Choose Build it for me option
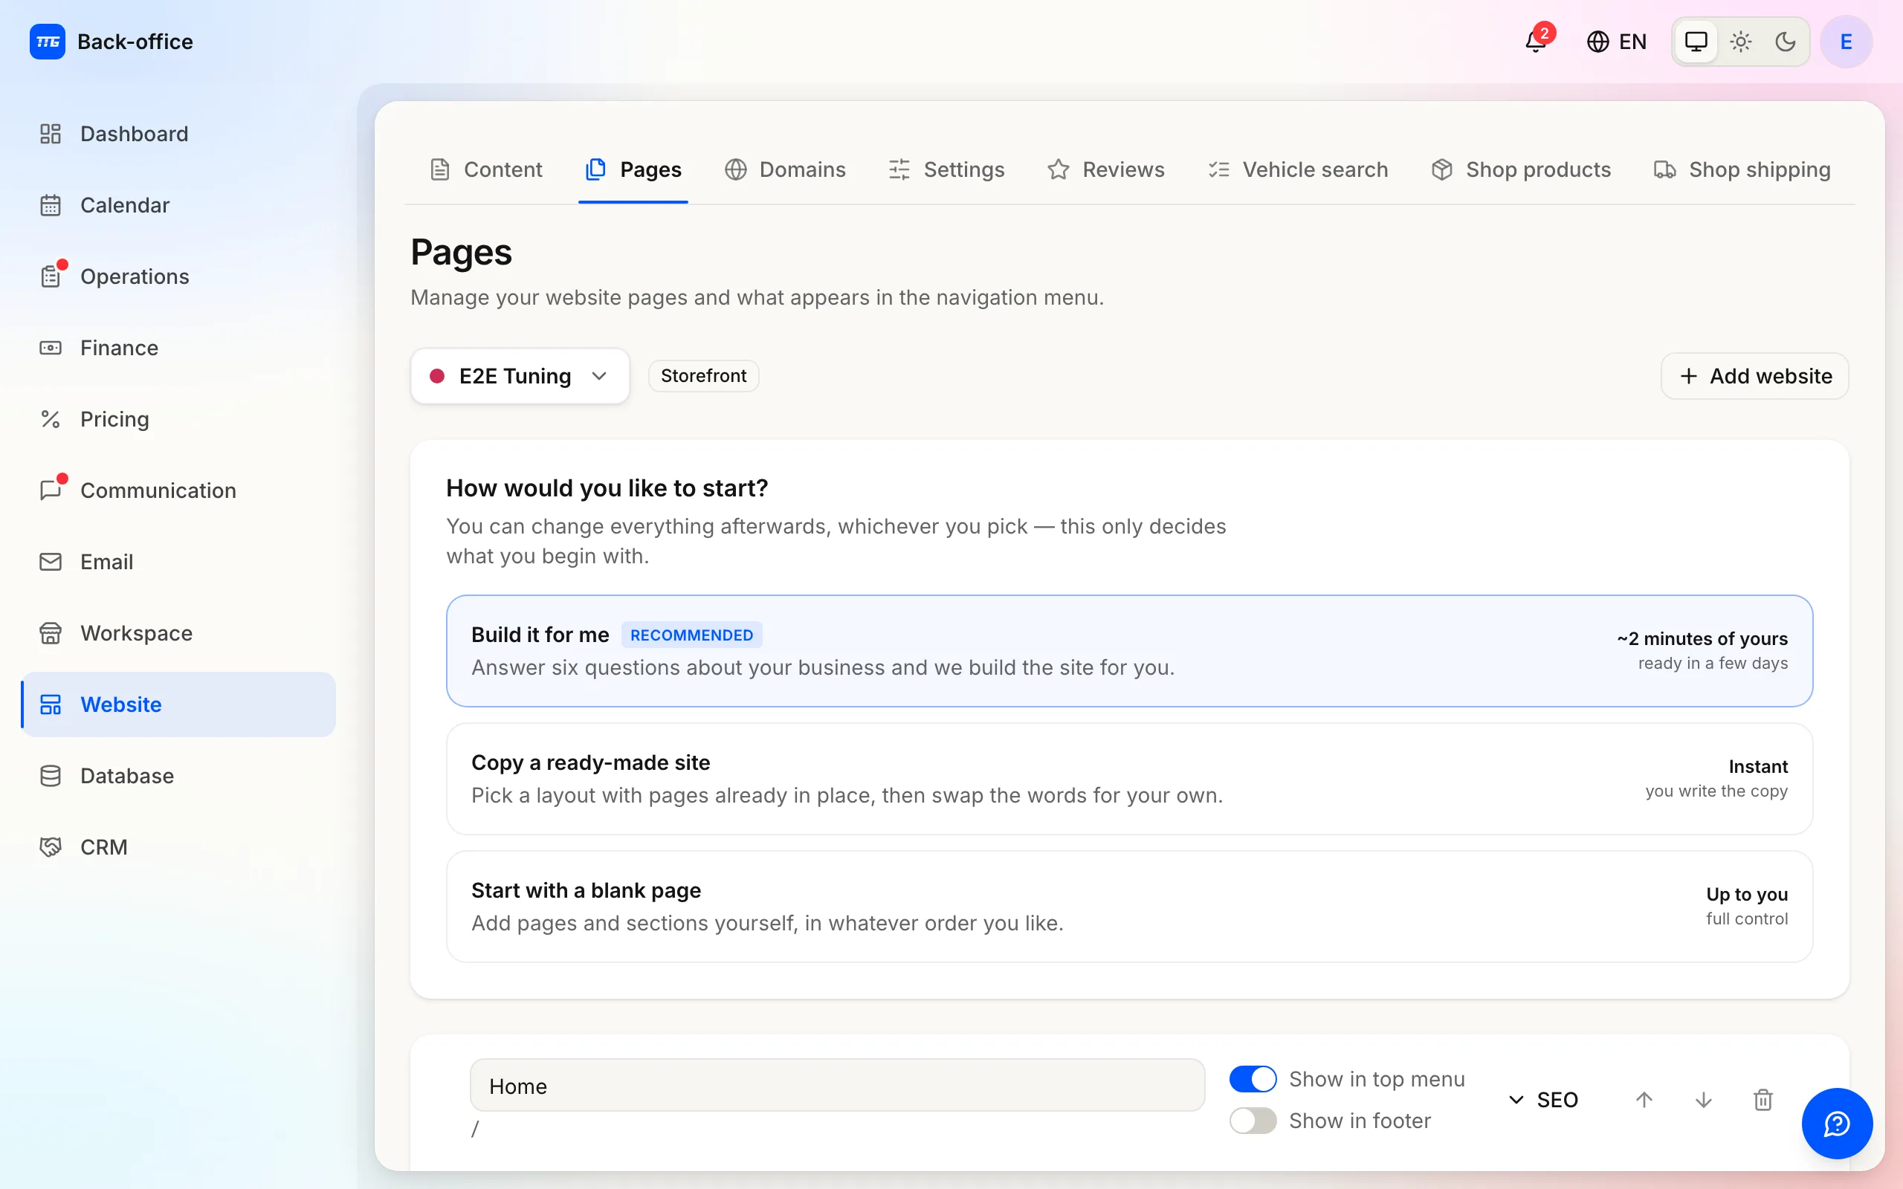1903x1189 pixels. (1129, 651)
